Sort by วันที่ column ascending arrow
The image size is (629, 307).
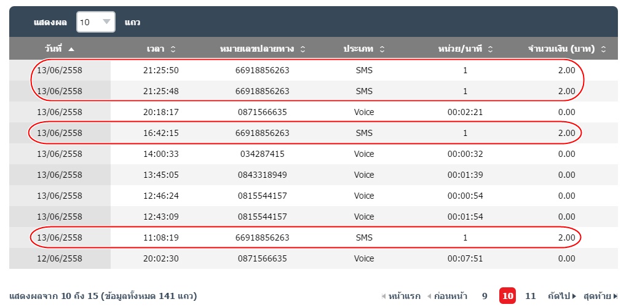tap(71, 49)
